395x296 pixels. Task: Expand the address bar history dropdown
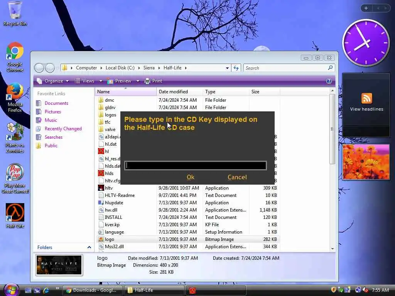(x=227, y=68)
